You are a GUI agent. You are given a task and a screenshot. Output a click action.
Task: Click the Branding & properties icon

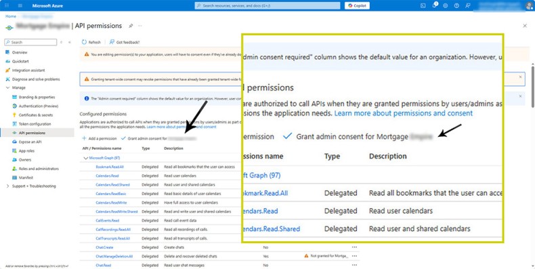click(x=14, y=98)
